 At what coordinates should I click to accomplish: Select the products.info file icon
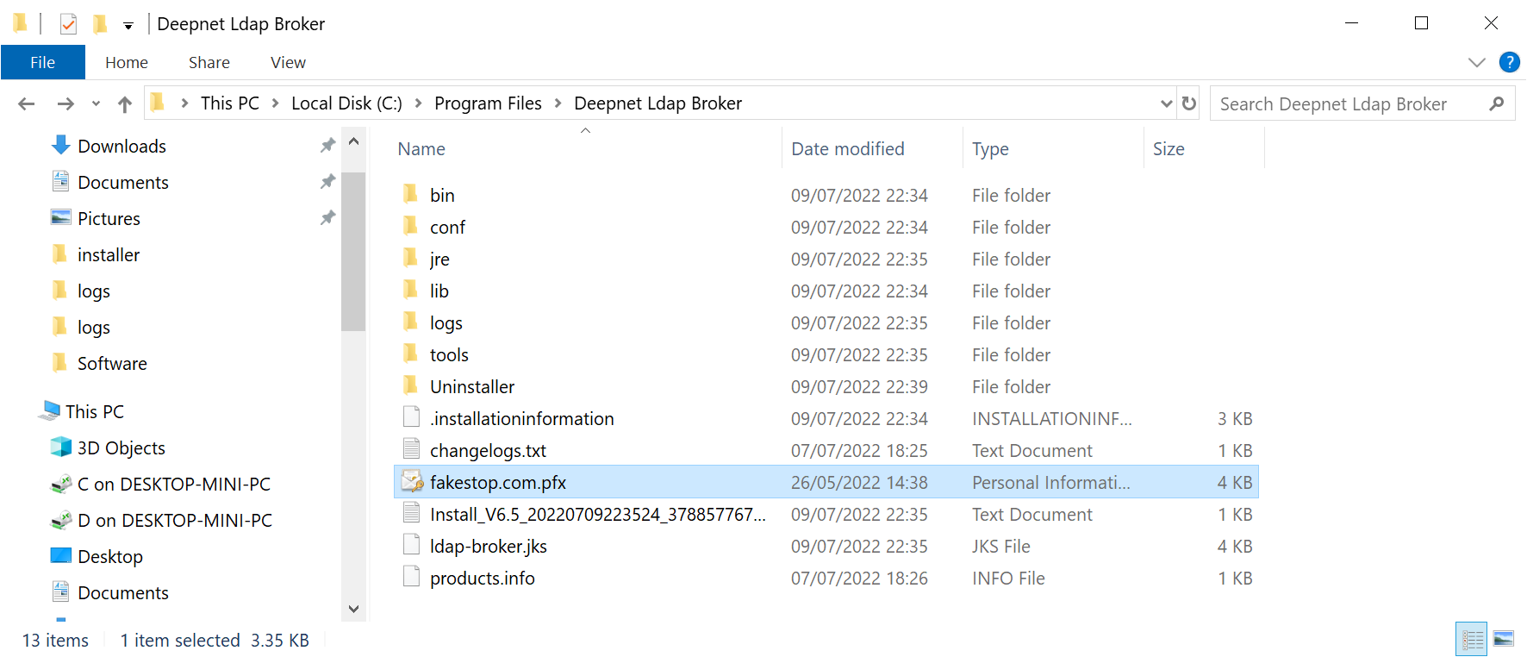click(412, 578)
